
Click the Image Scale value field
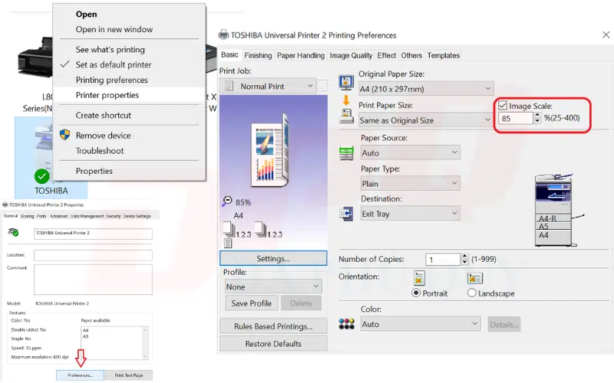[515, 118]
